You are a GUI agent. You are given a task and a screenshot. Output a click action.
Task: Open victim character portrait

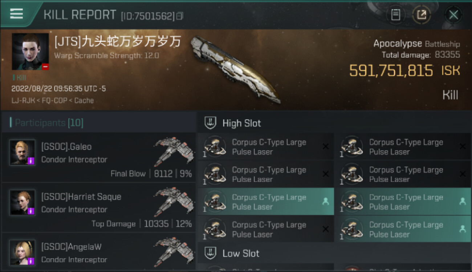point(30,51)
